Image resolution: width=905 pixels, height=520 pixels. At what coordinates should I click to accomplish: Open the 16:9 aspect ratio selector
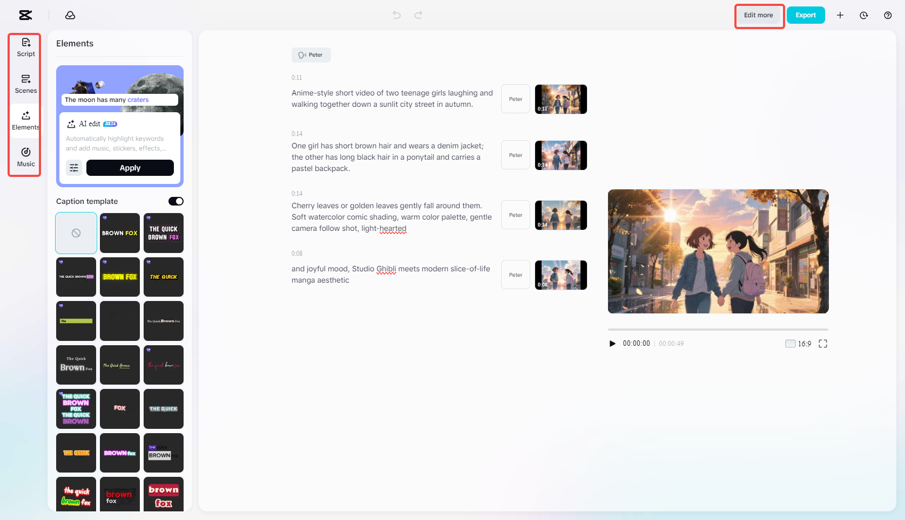(x=798, y=344)
